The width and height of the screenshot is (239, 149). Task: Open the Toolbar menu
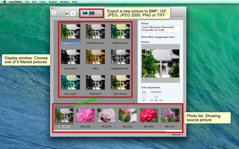[53, 2]
